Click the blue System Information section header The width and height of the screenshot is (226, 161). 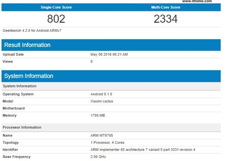point(28,76)
